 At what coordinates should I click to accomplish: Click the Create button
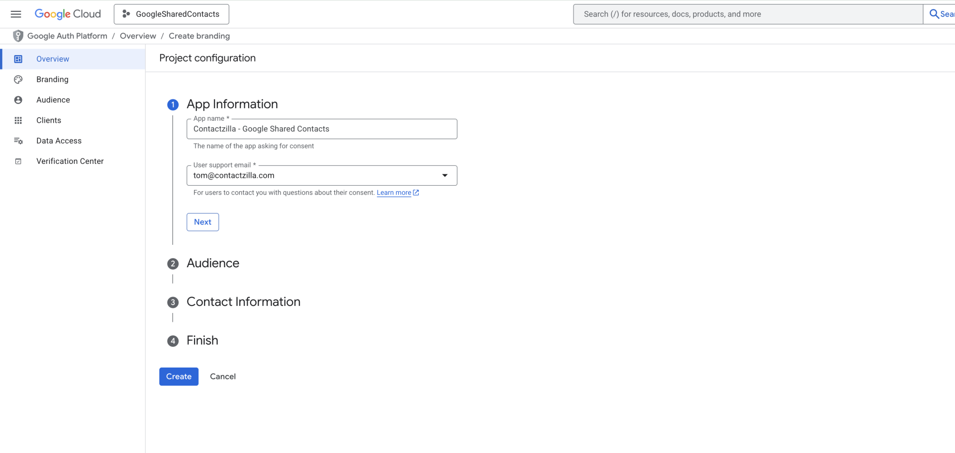point(179,377)
